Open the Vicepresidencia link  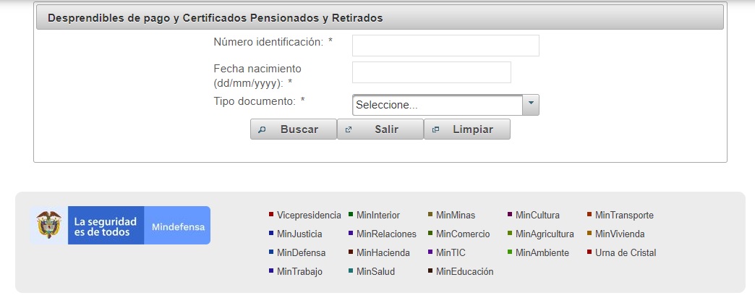pyautogui.click(x=308, y=215)
